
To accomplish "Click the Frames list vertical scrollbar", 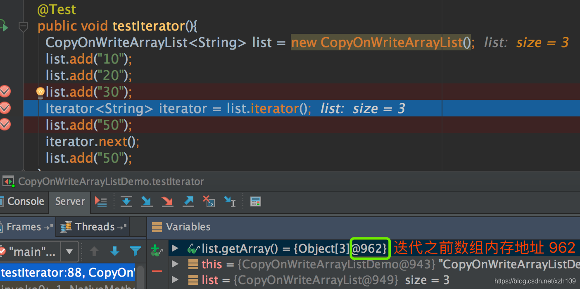I will pyautogui.click(x=140, y=277).
